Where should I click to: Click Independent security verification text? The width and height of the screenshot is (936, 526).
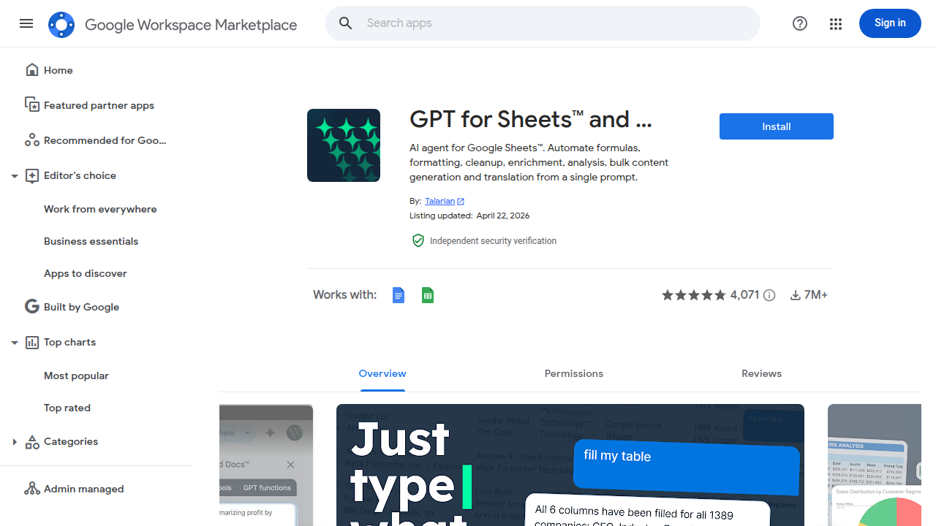(493, 241)
